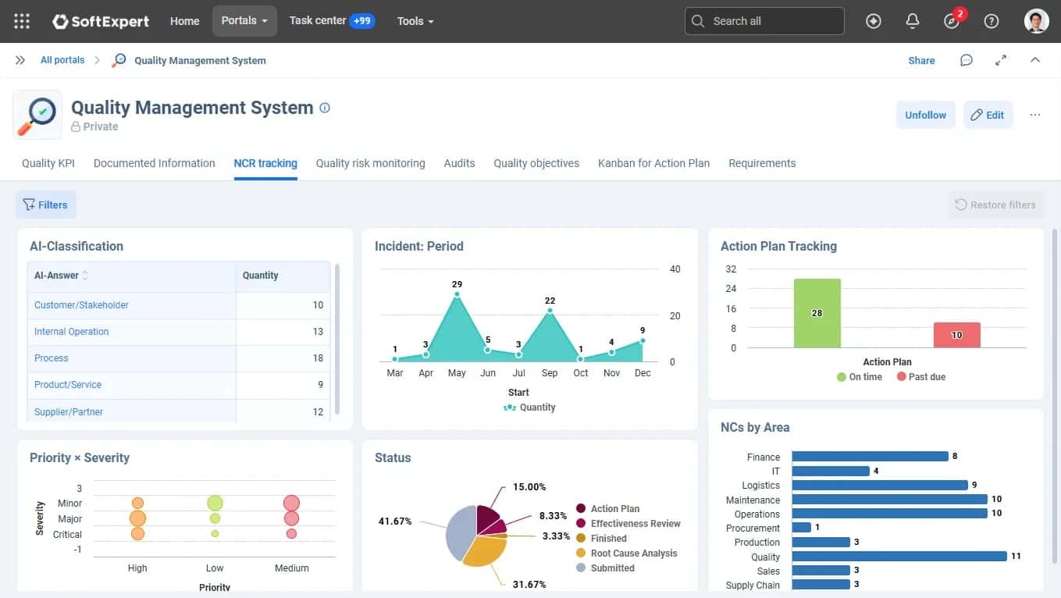Open the Portals dropdown menu
This screenshot has width=1061, height=598.
point(244,21)
